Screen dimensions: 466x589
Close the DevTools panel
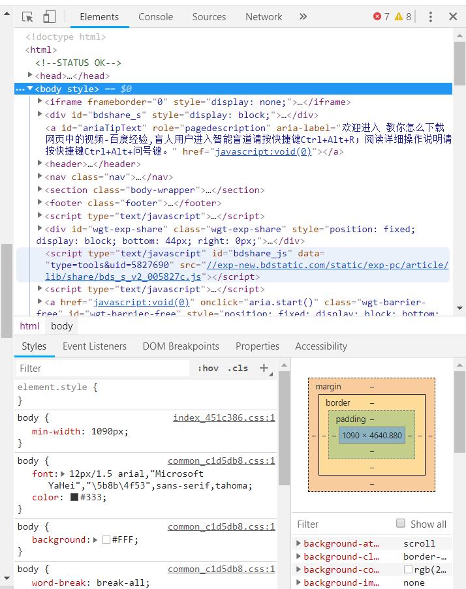[x=453, y=16]
